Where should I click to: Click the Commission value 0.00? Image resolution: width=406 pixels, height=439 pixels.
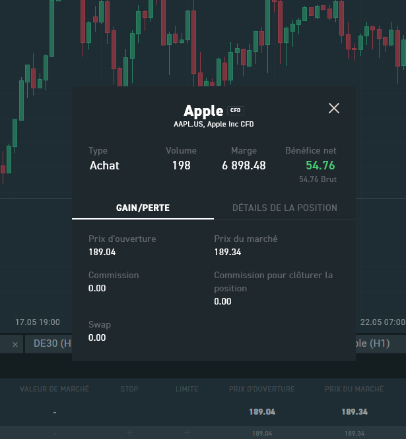97,288
